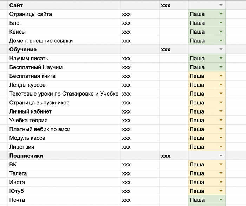Screen dimensions: 246x206
Task: Select the Домен, внешние ссылки cell
Action: 63,41
